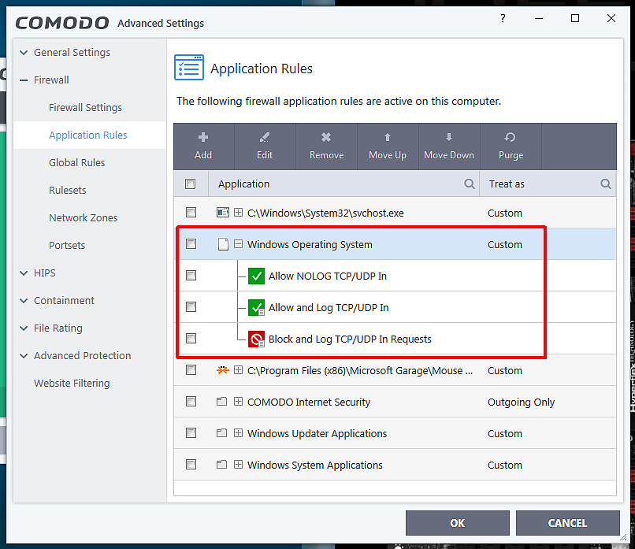
Task: Select Block and Log TCP/UDP In Requests rule
Action: (350, 339)
